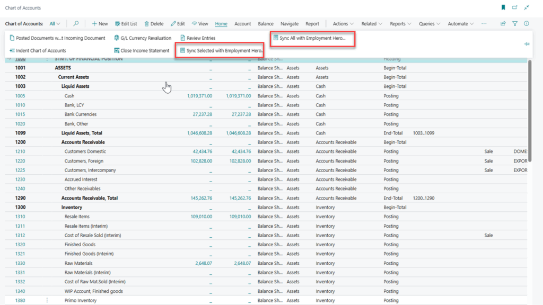Open the Automate dropdown
Image resolution: width=543 pixels, height=305 pixels.
(459, 23)
